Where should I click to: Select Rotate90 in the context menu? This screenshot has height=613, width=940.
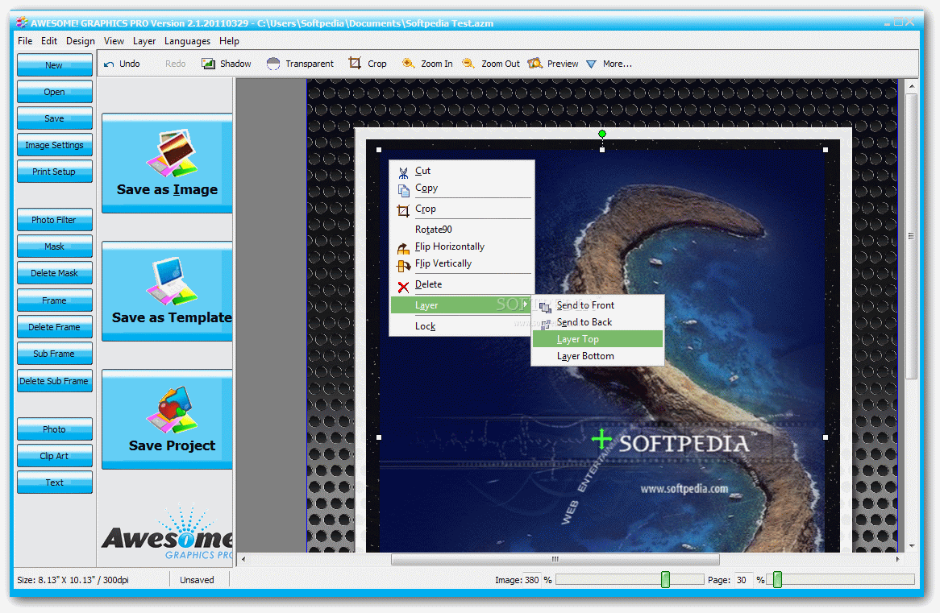click(x=461, y=230)
